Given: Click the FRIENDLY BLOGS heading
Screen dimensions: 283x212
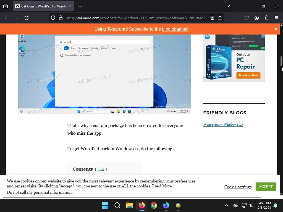Looking at the screenshot, I should [225, 113].
